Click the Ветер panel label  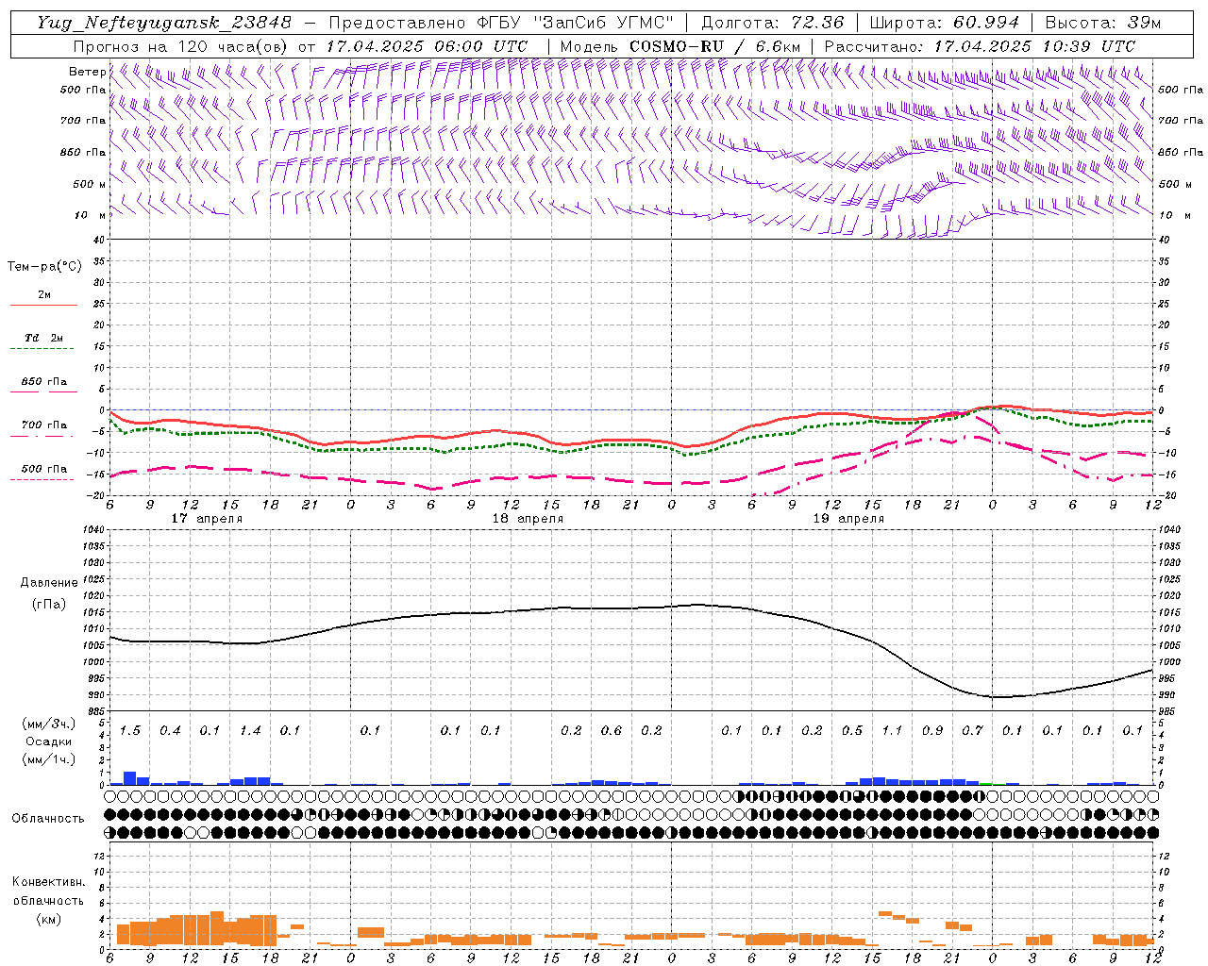[x=88, y=72]
